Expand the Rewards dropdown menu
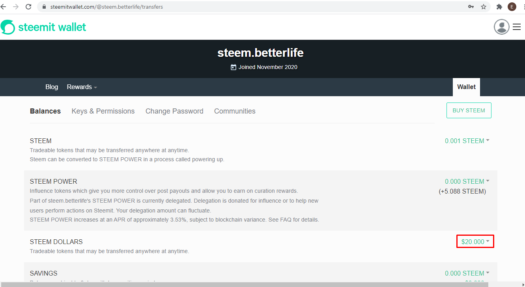 pos(82,87)
